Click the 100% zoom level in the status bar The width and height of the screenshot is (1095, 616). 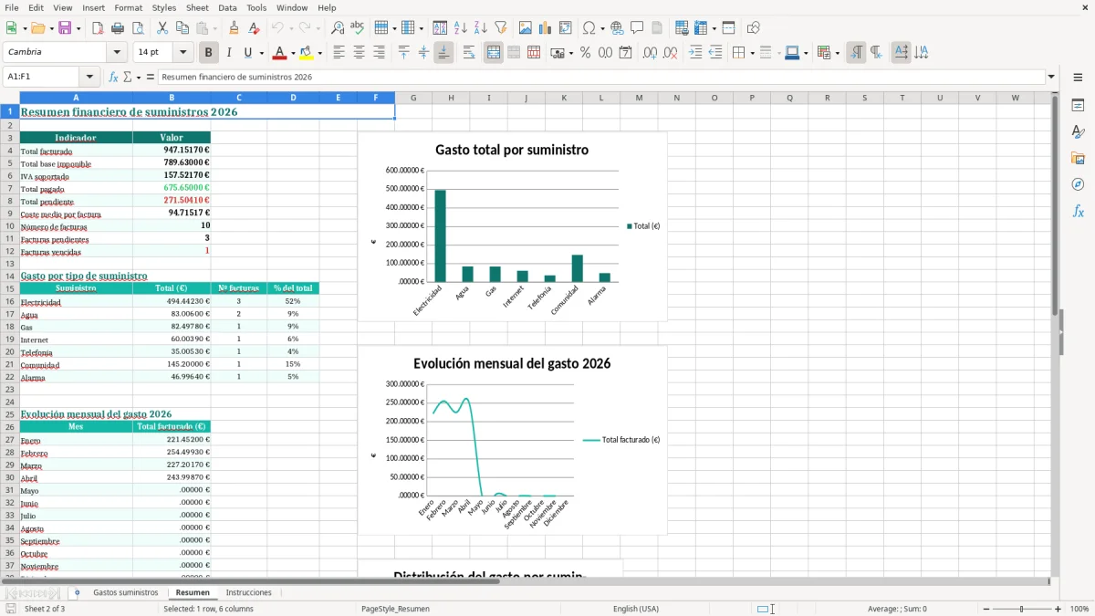point(1079,609)
